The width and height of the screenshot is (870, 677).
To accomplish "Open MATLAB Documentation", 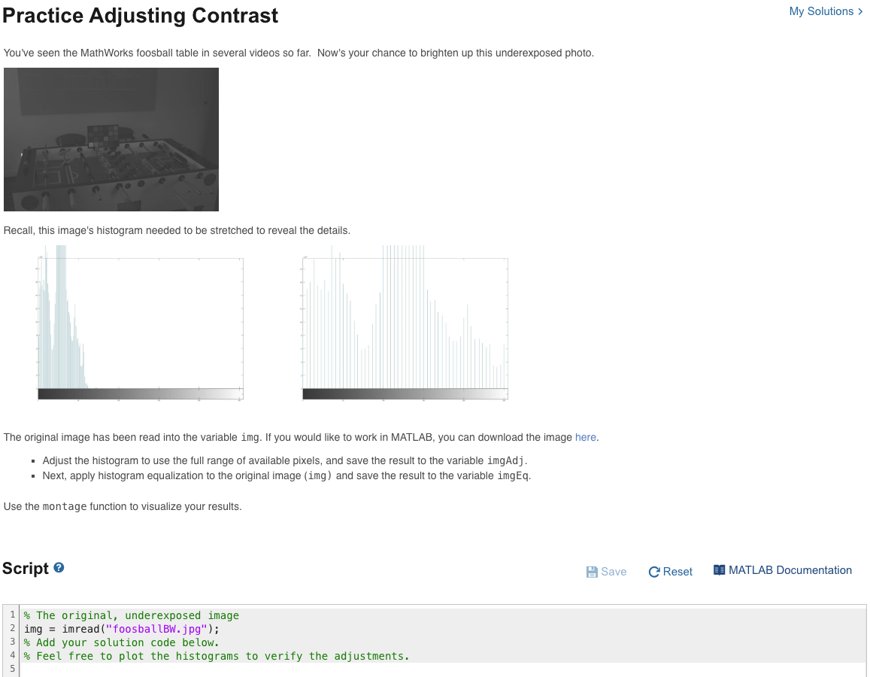I will pyautogui.click(x=790, y=570).
